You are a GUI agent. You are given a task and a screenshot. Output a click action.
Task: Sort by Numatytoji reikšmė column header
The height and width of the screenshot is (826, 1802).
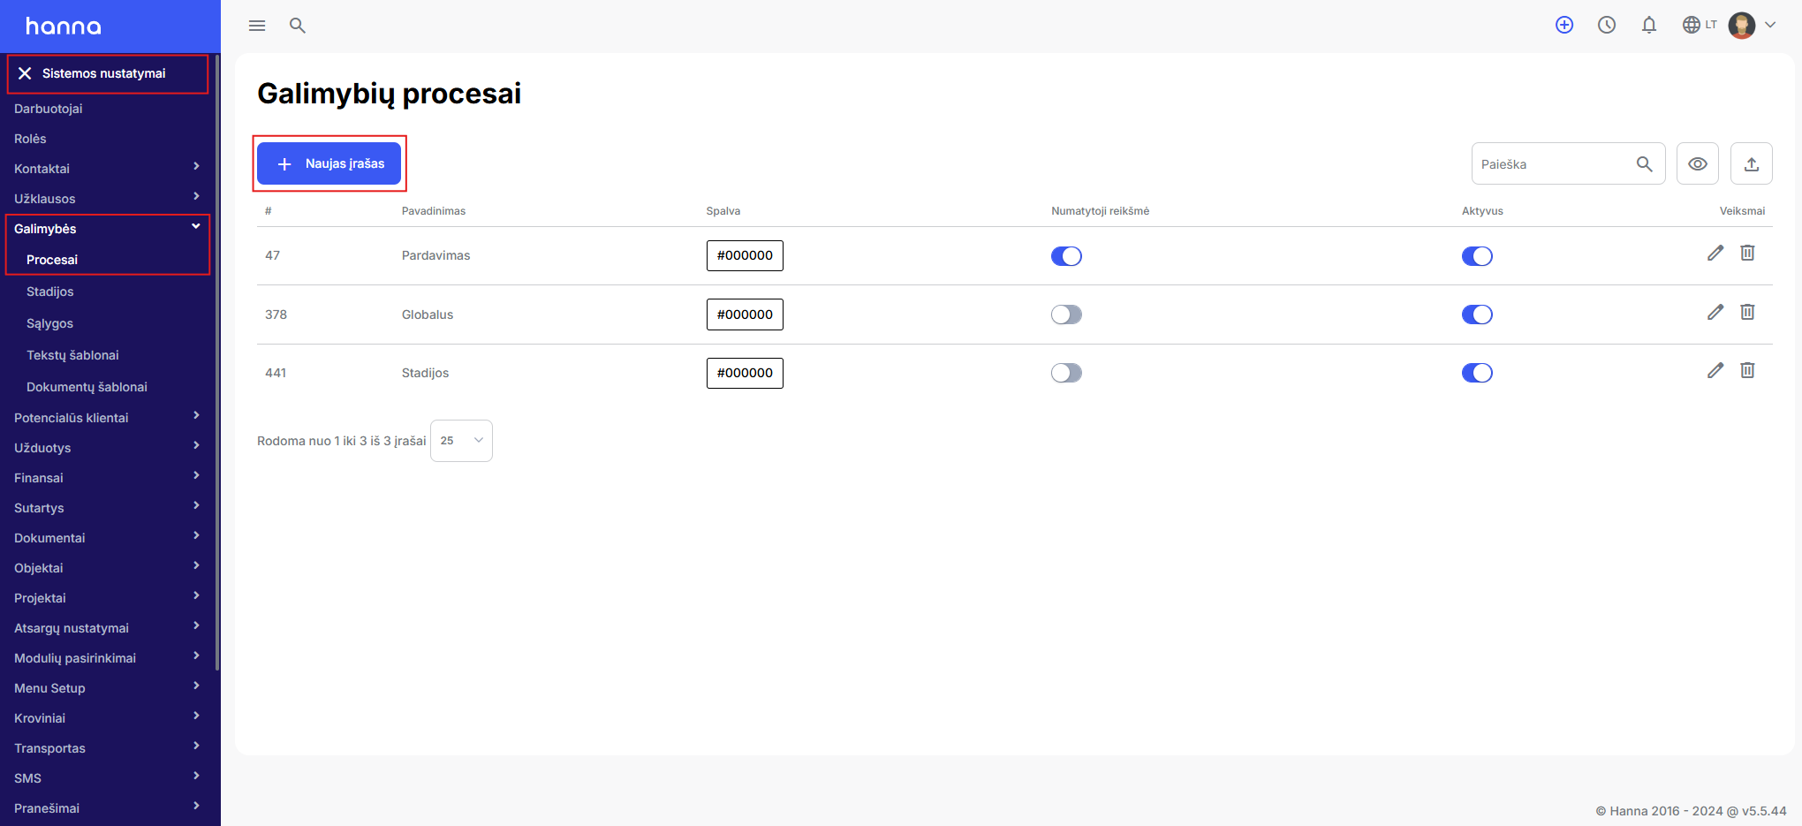(1100, 211)
